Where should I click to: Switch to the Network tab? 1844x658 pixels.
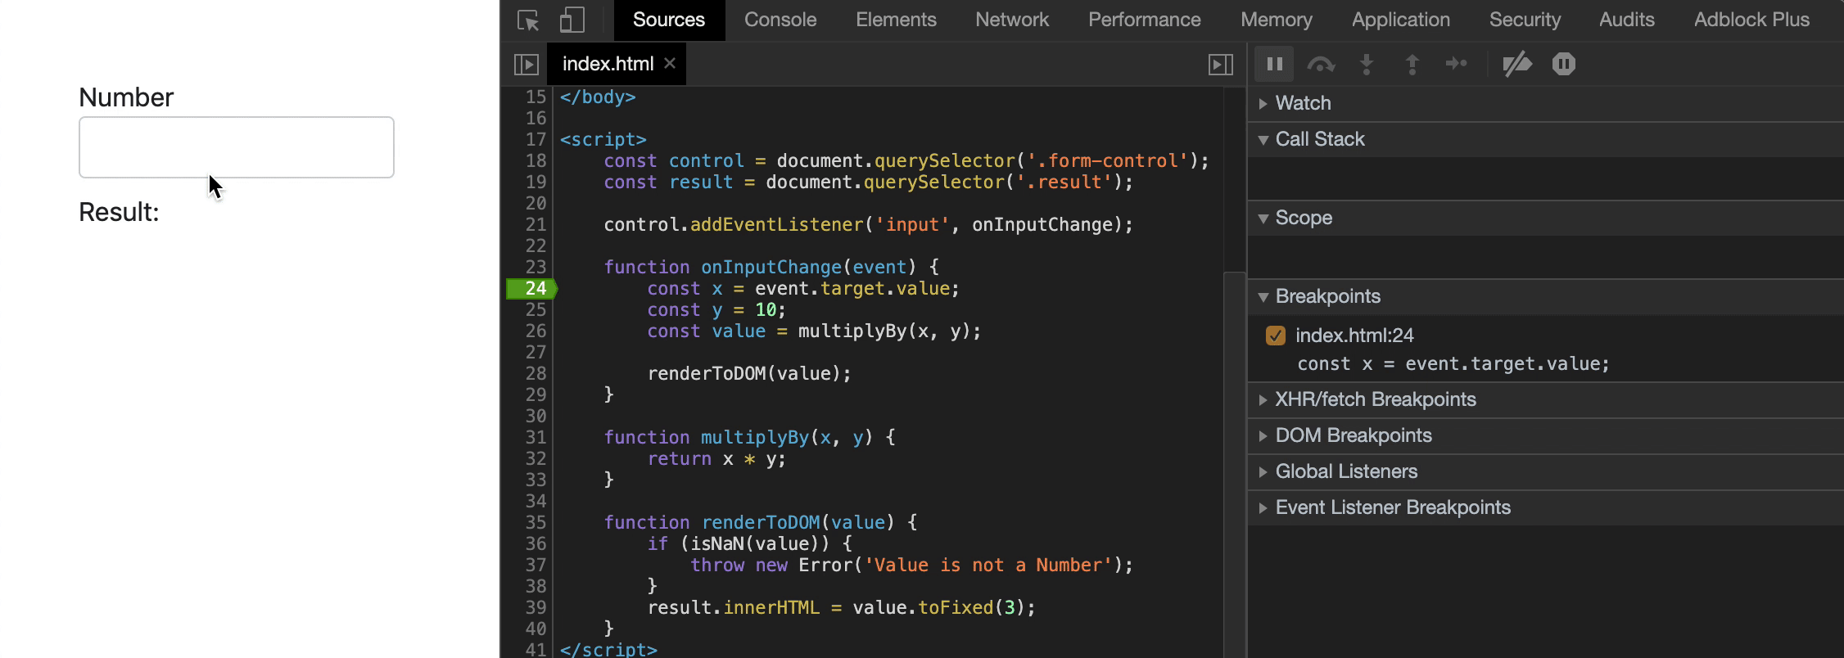click(1012, 20)
